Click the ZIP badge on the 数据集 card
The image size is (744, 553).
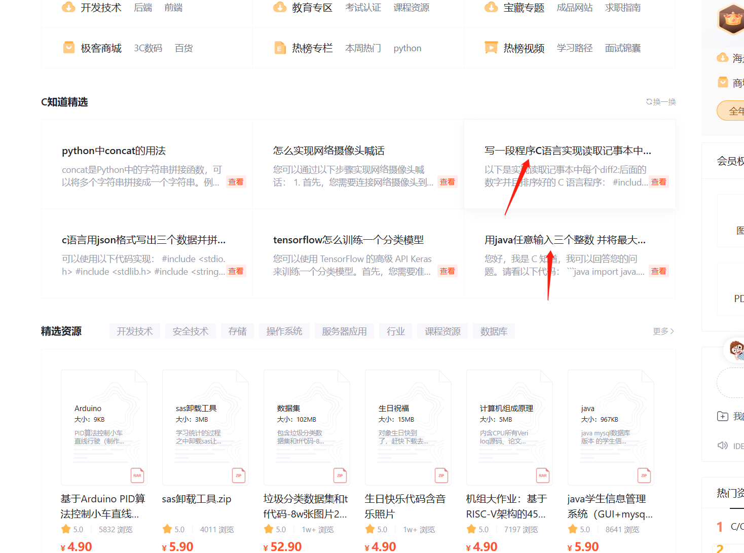click(340, 475)
